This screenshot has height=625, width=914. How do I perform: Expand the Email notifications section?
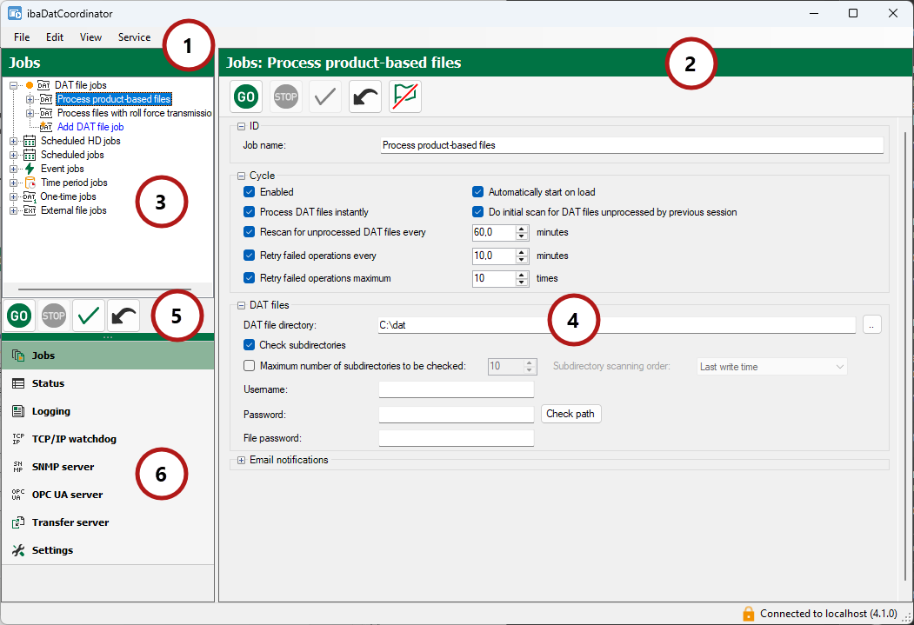tap(241, 460)
